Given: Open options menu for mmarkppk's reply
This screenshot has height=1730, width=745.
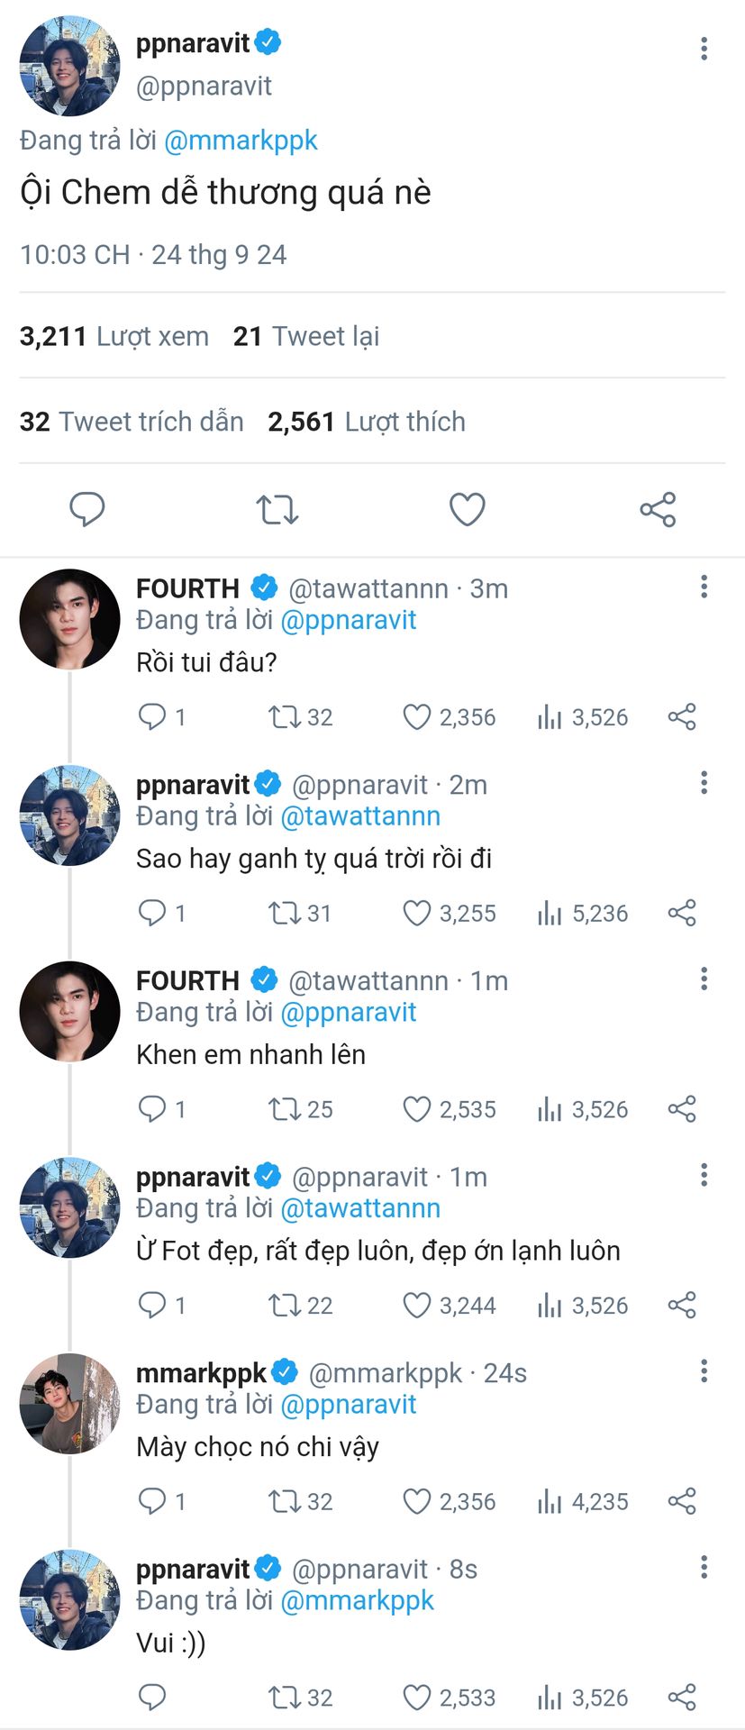Looking at the screenshot, I should pyautogui.click(x=704, y=1370).
